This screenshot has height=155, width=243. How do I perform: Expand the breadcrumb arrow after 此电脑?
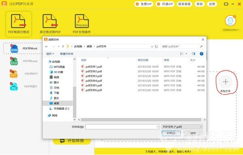tap(84, 46)
